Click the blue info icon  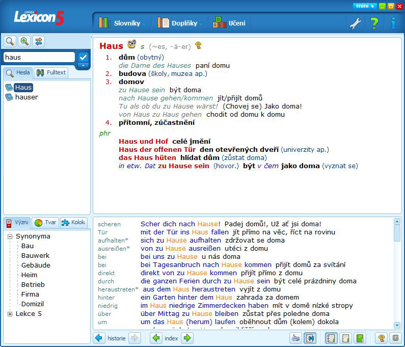pos(393,23)
